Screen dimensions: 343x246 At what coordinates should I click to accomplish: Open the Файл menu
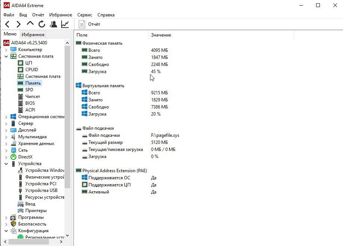(x=9, y=15)
